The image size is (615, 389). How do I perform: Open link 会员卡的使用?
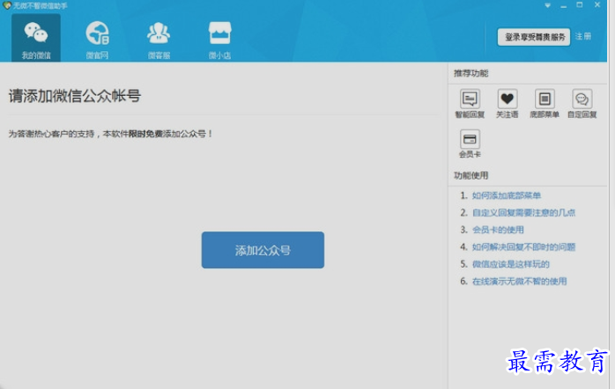(x=498, y=230)
